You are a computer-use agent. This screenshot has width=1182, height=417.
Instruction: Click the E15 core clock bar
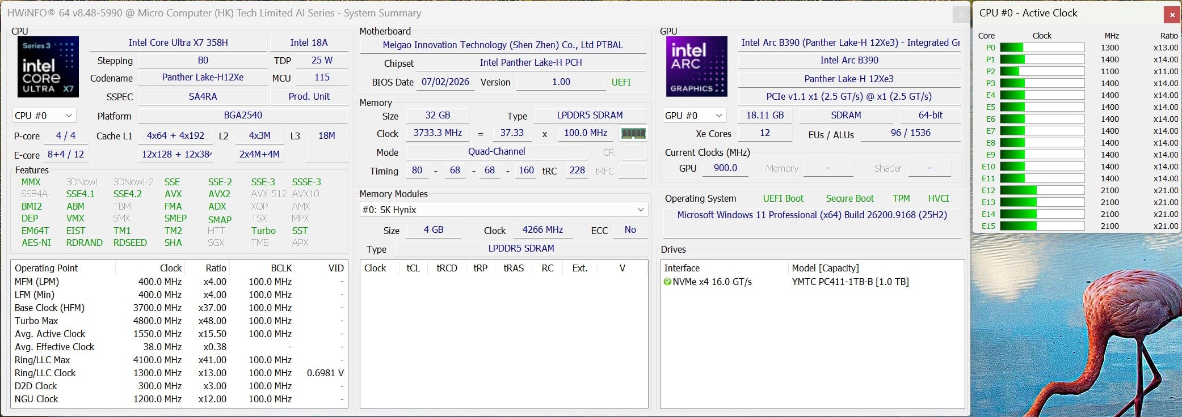[x=1042, y=226]
